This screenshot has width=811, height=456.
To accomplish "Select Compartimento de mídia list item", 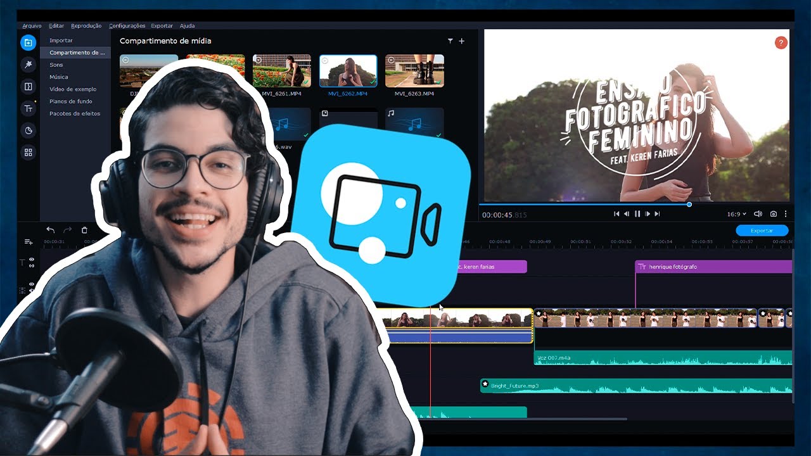I will tap(75, 53).
